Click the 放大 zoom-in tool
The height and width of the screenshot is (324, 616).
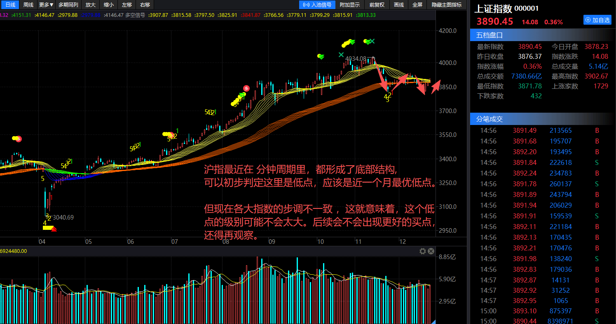click(90, 5)
